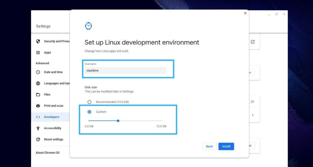The height and width of the screenshot is (167, 313).
Task: Click the Security and Privacy shield icon
Action: click(38, 41)
